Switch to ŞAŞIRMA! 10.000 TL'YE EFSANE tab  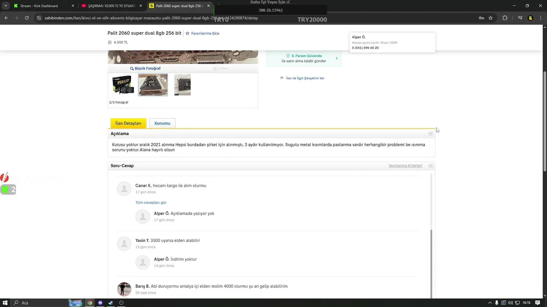pyautogui.click(x=111, y=6)
